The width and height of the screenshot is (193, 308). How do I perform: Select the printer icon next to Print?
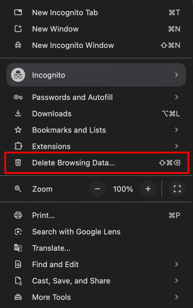[x=18, y=215]
